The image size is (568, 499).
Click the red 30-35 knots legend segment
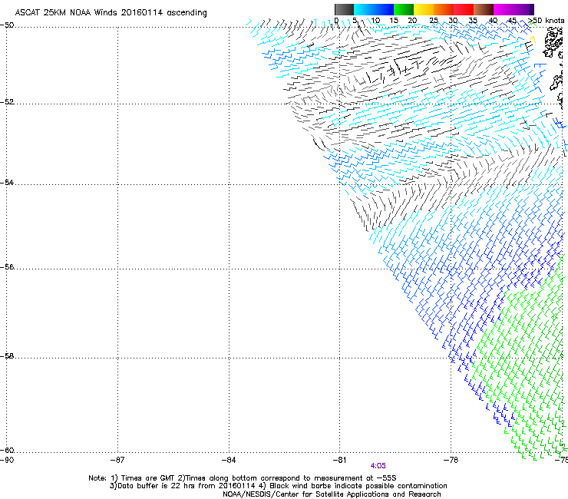464,9
